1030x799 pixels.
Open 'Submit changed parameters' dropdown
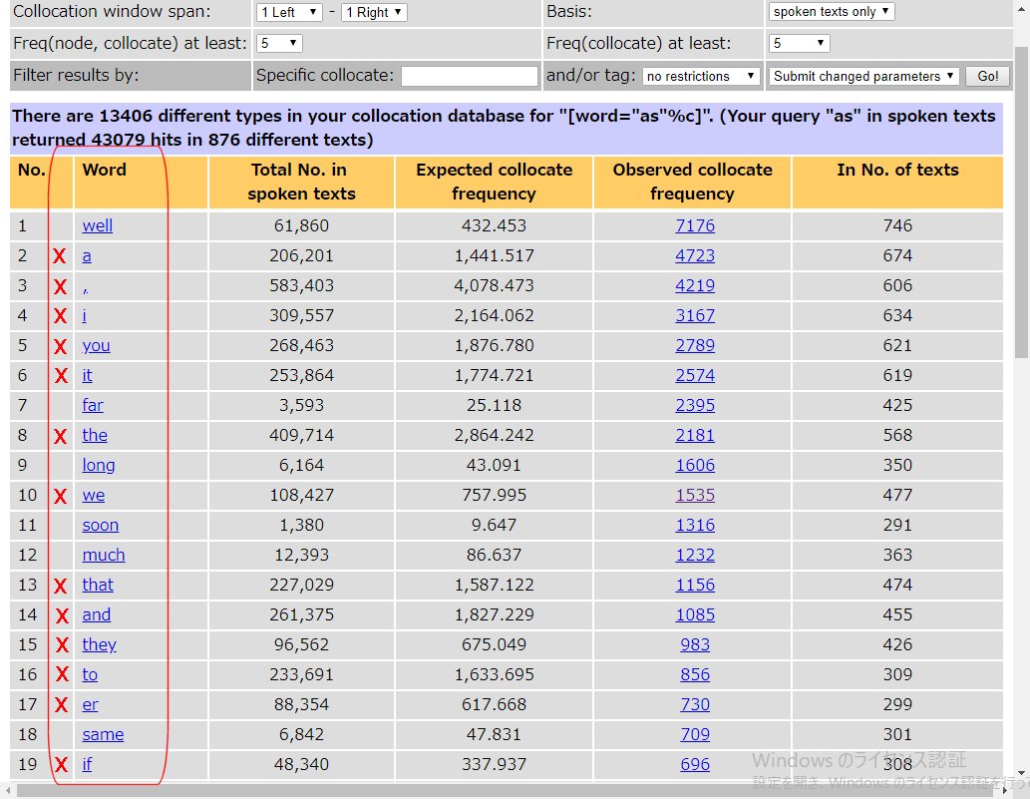(863, 76)
